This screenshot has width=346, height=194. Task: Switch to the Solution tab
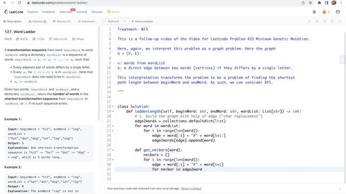coord(37,22)
